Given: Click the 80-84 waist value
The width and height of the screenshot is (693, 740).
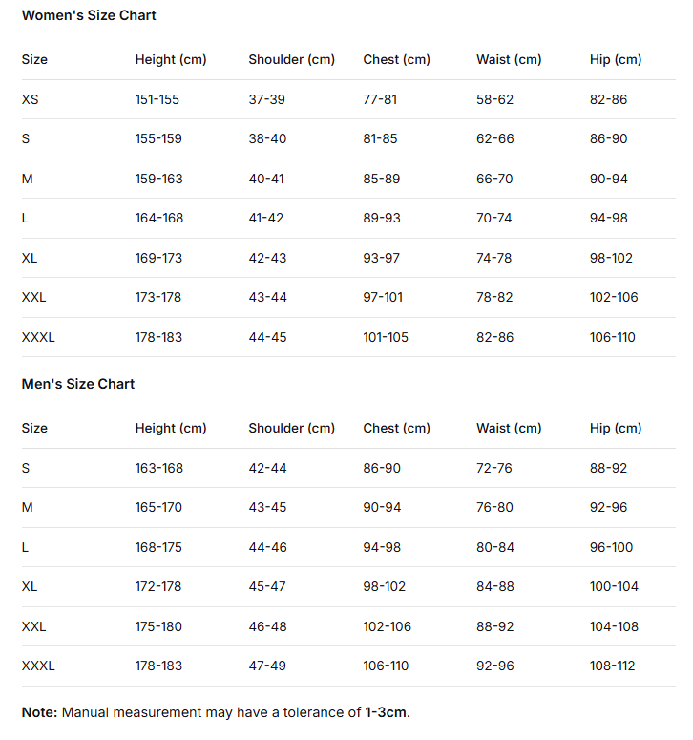Looking at the screenshot, I should (494, 547).
